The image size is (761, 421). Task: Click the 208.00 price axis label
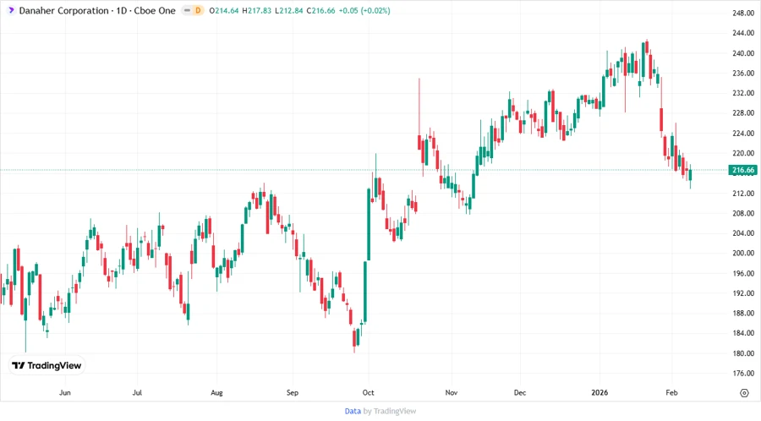pyautogui.click(x=743, y=213)
